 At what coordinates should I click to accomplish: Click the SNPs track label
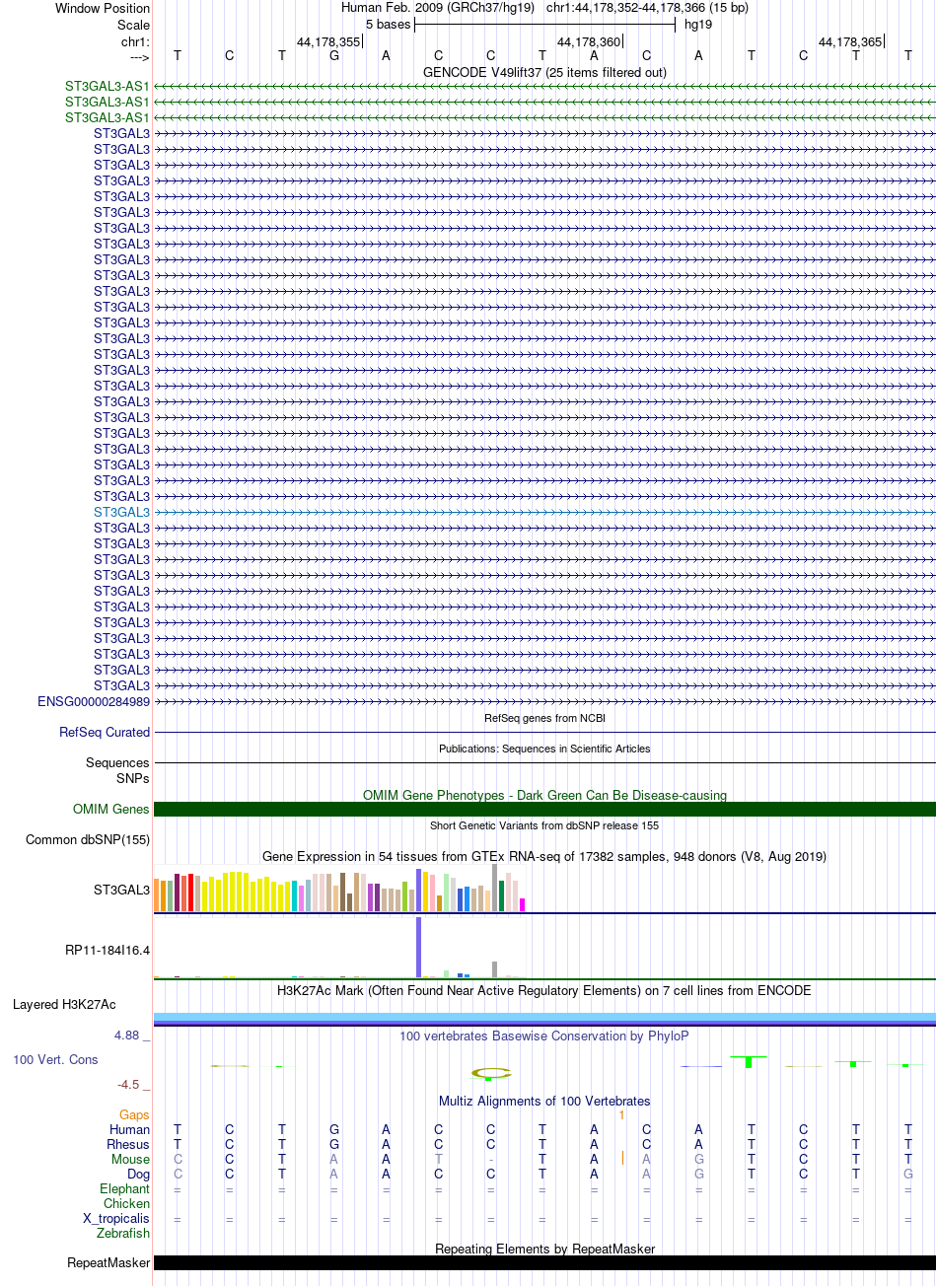click(133, 778)
